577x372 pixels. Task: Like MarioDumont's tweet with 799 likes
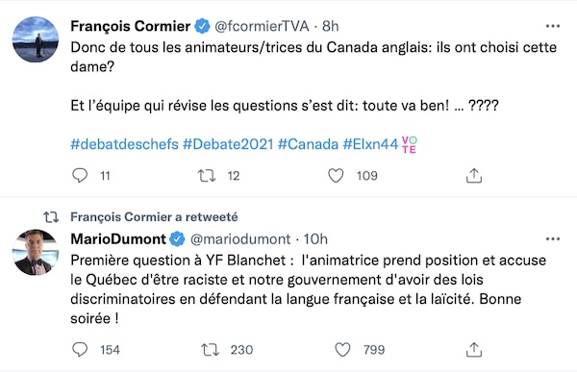pyautogui.click(x=342, y=350)
